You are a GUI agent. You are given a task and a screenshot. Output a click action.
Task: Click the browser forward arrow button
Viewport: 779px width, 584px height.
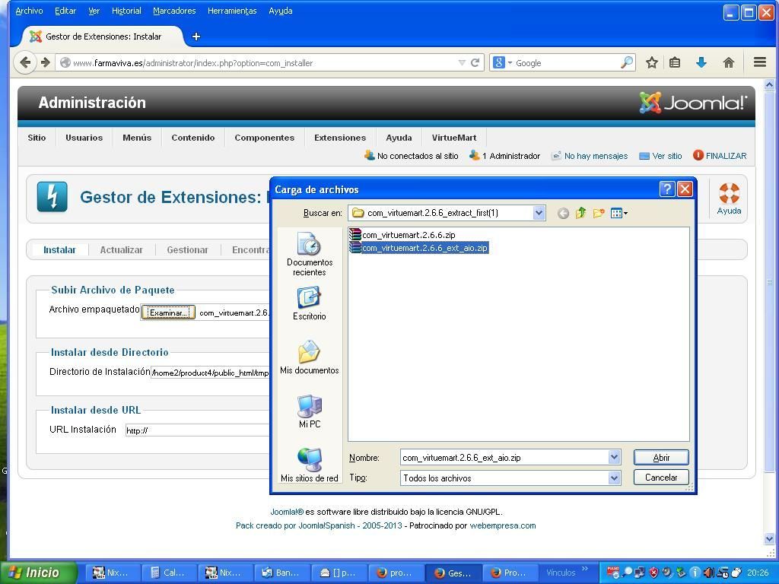(46, 62)
